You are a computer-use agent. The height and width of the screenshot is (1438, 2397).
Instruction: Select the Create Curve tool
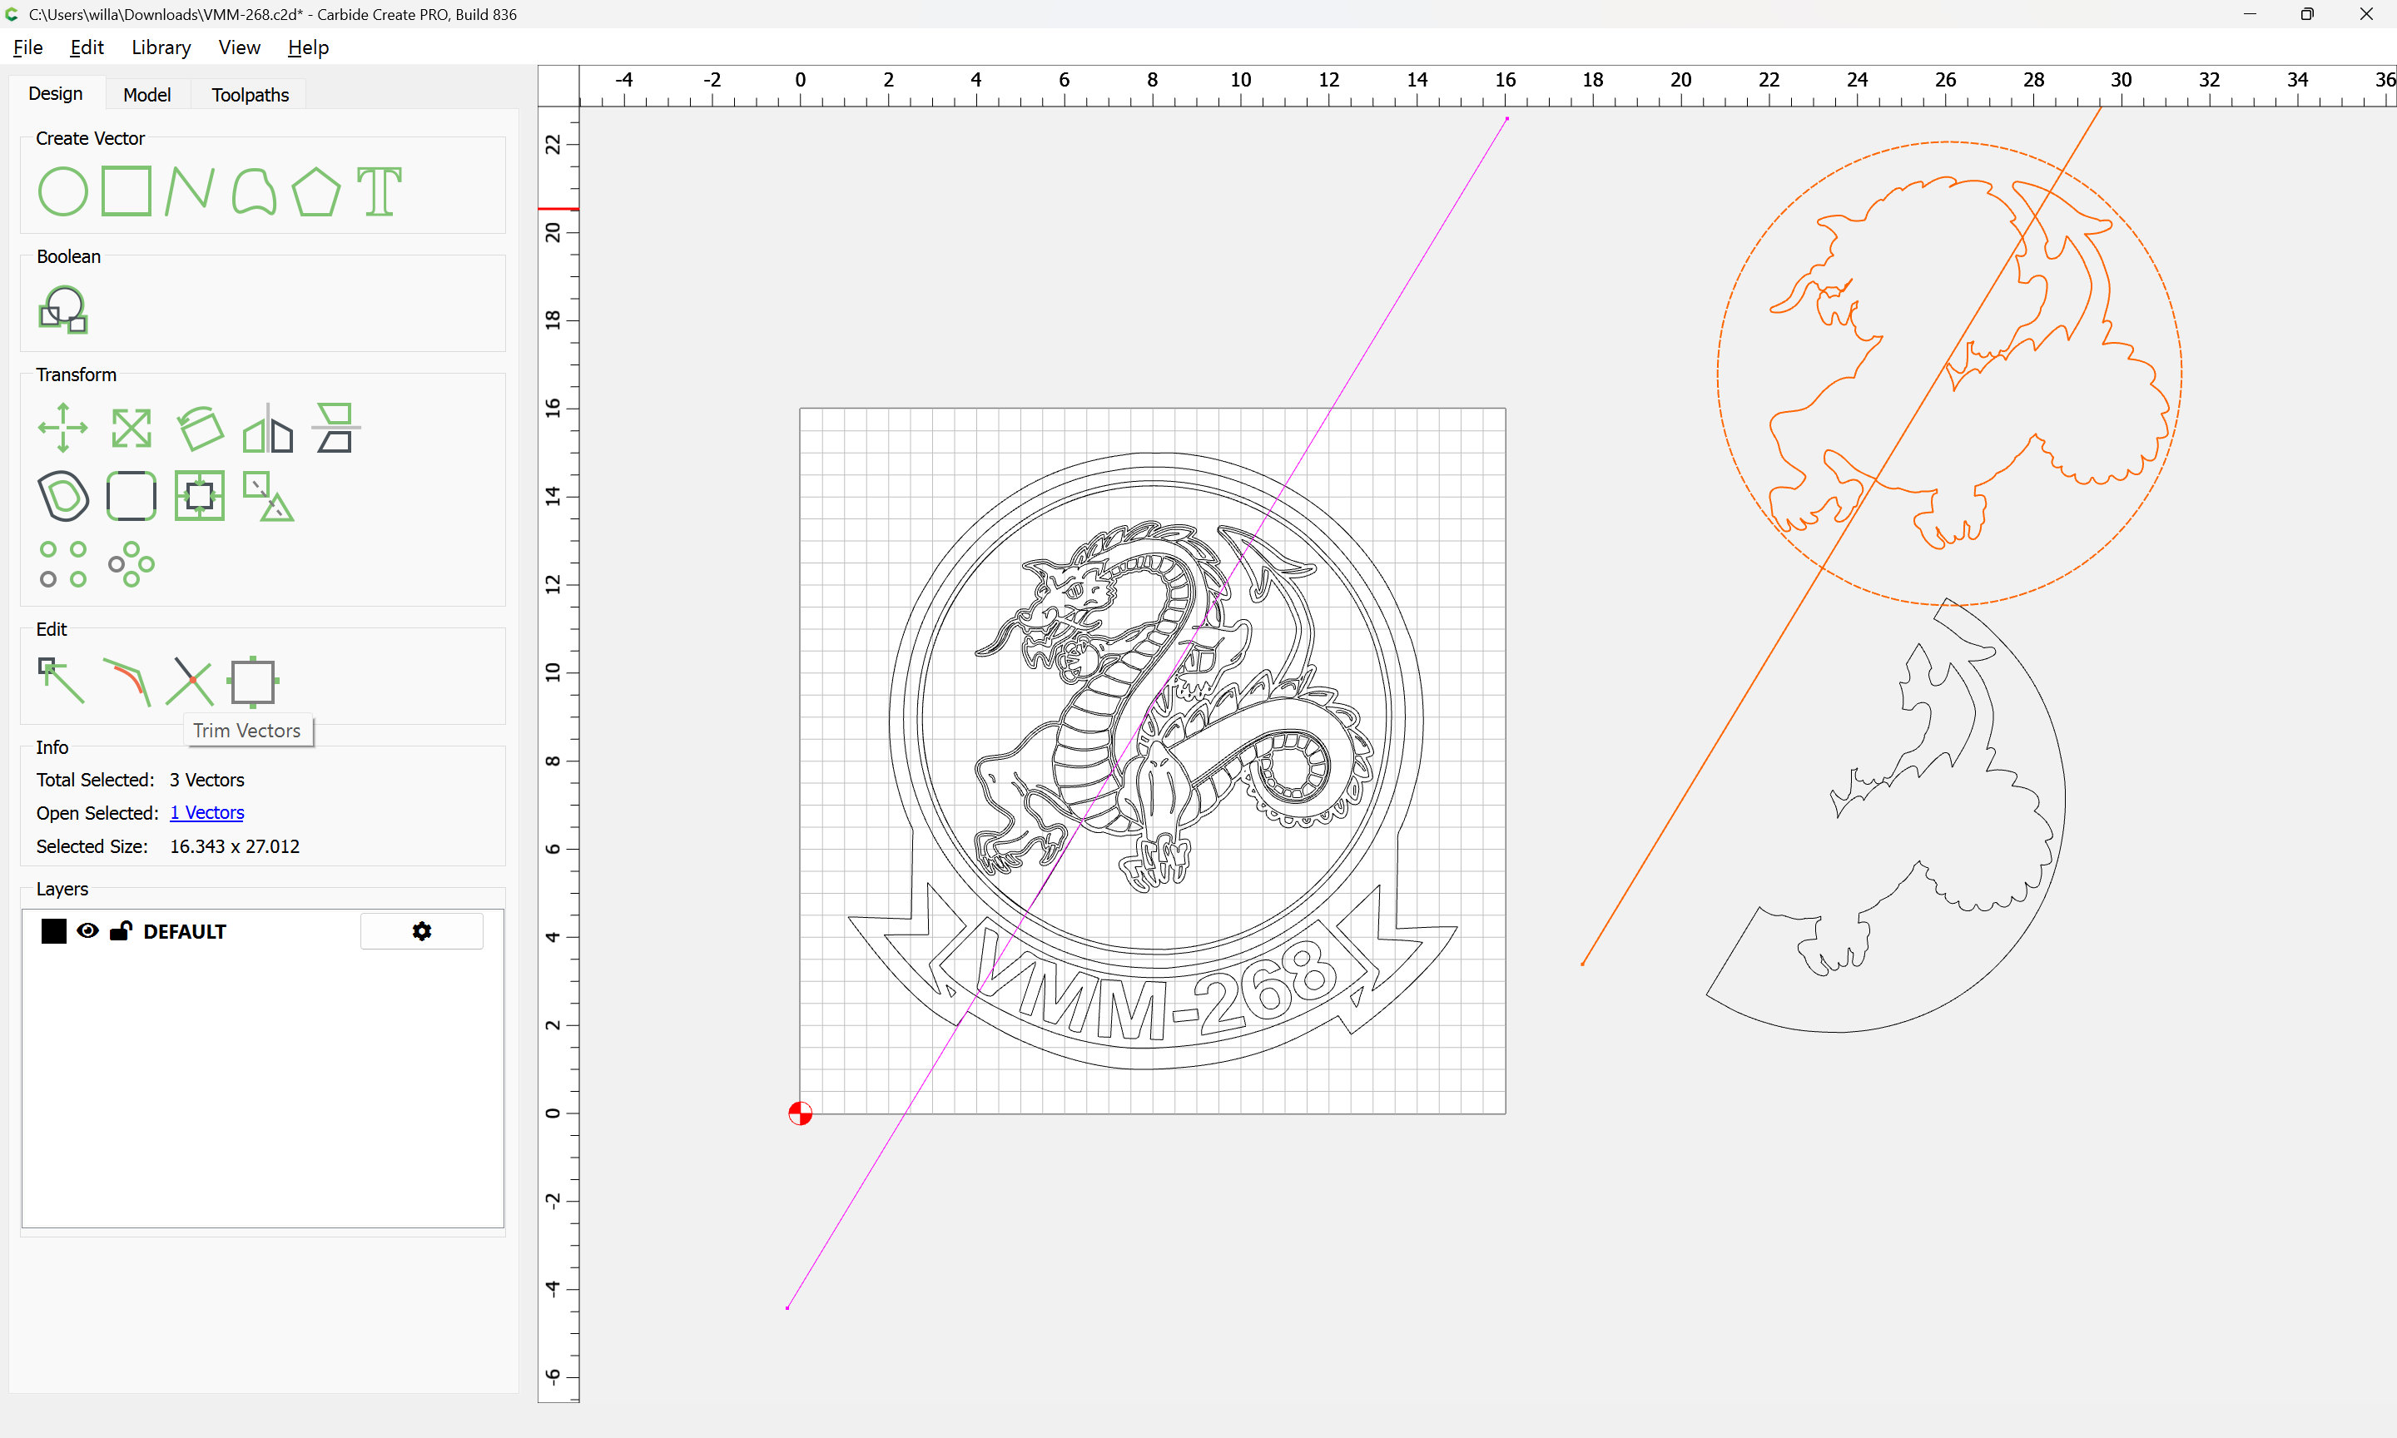coord(254,191)
